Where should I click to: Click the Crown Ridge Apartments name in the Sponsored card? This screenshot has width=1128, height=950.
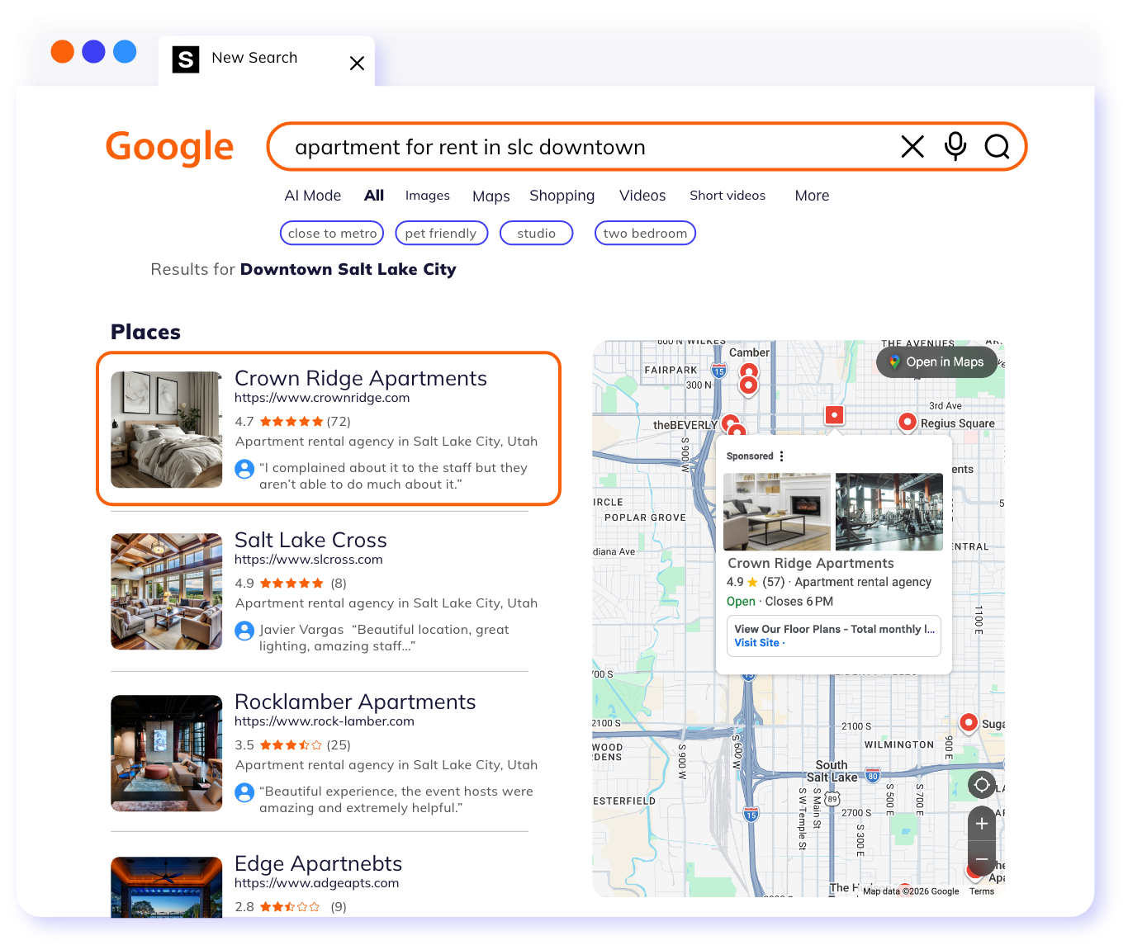pyautogui.click(x=811, y=563)
